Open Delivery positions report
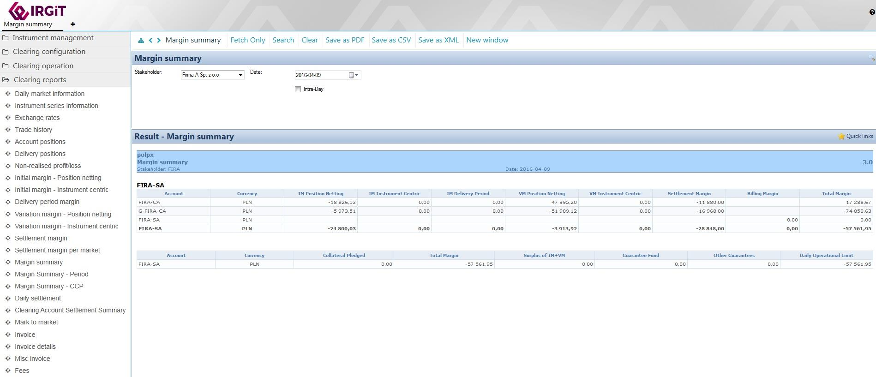Viewport: 876px width, 377px height. click(x=40, y=154)
